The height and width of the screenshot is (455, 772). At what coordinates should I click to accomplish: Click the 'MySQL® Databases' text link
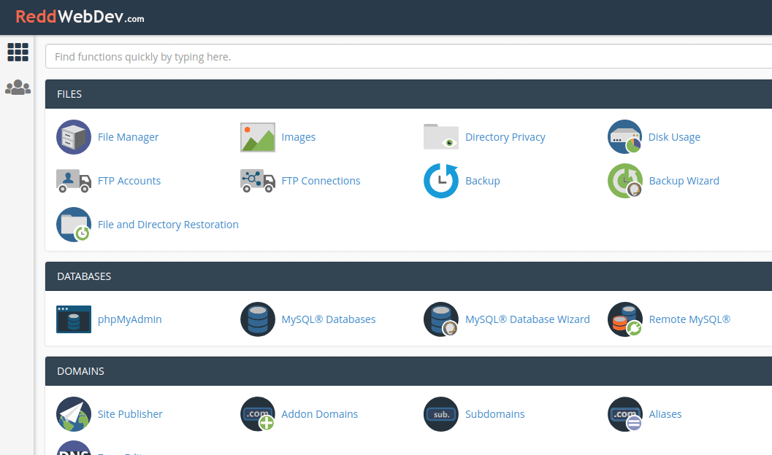[329, 319]
